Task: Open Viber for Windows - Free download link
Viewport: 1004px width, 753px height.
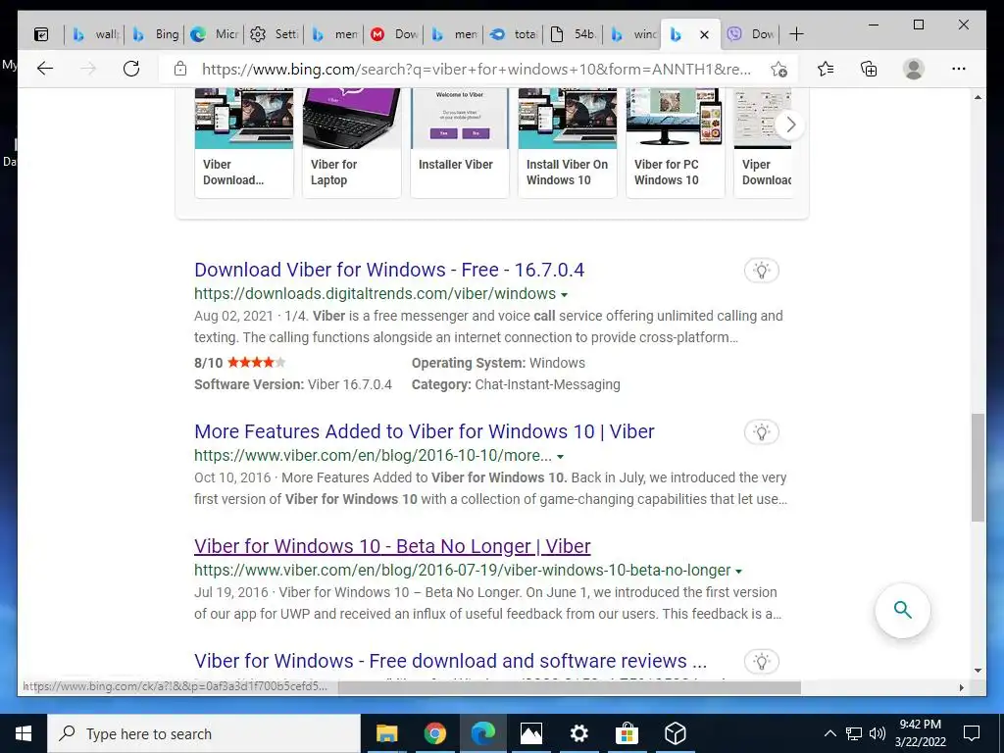Action: point(450,661)
